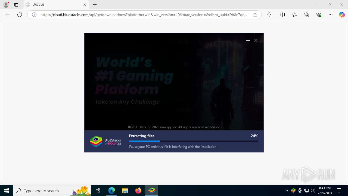Click the pause antivirus hint text

click(173, 147)
